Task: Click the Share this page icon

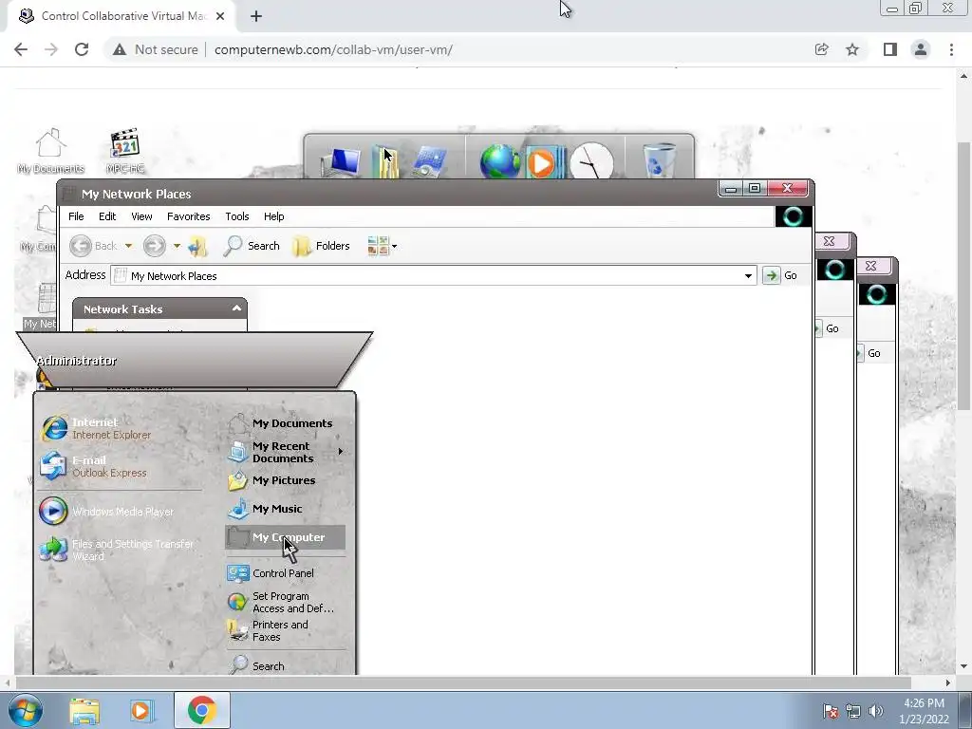Action: (821, 49)
